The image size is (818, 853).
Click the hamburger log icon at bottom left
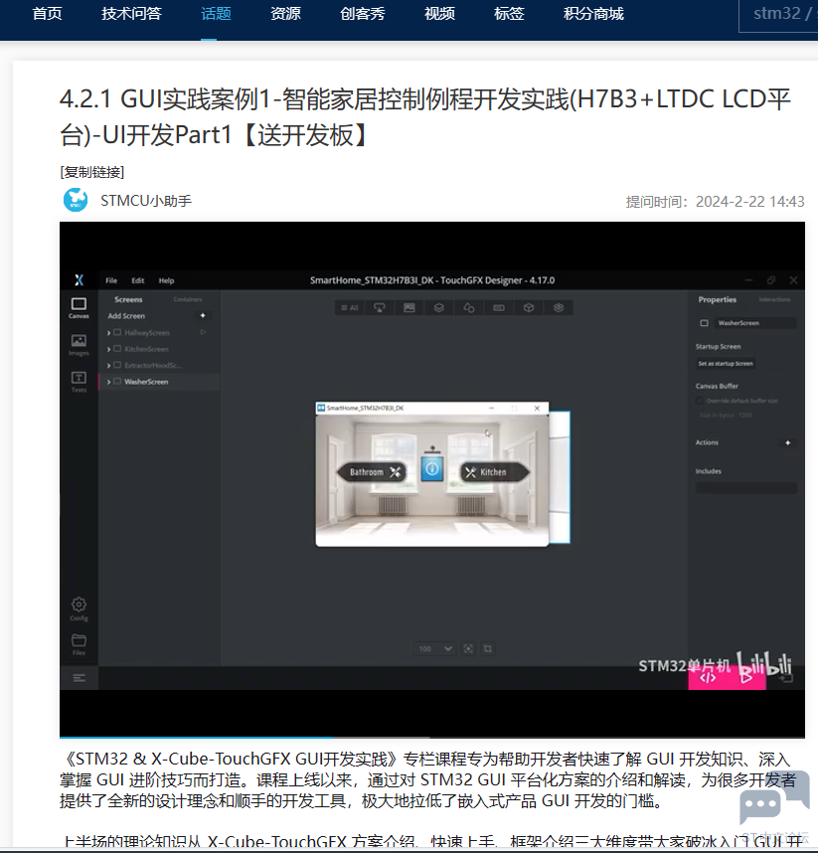coord(79,678)
